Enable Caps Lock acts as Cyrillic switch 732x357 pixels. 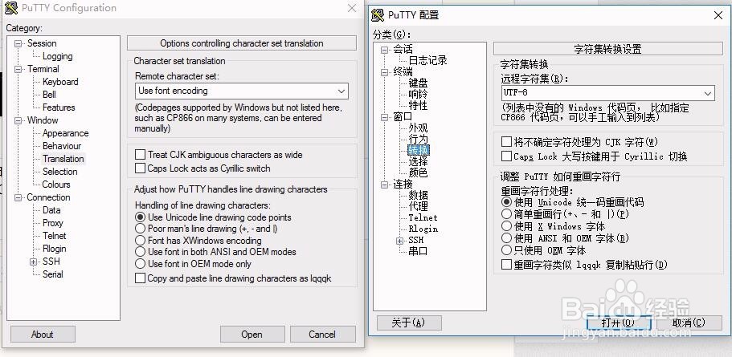(140, 168)
